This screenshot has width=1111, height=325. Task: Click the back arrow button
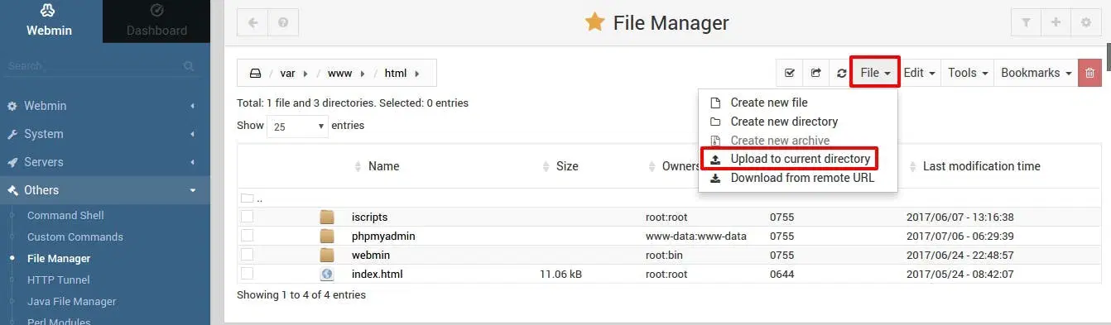252,22
